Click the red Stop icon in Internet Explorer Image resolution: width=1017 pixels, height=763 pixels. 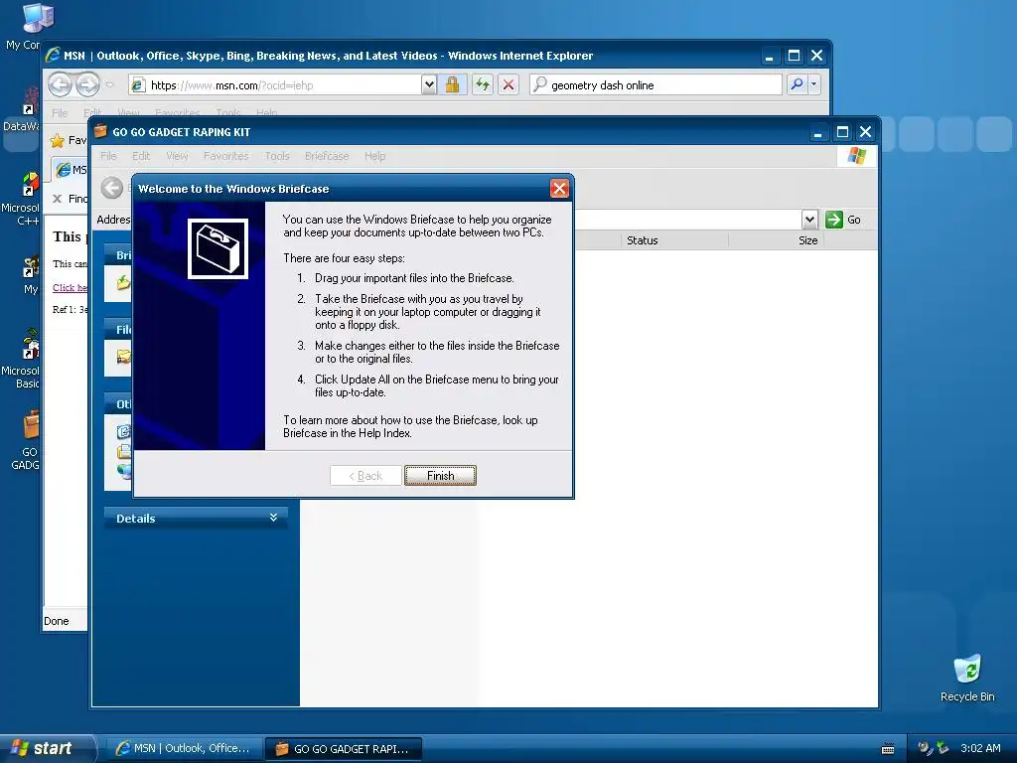508,85
